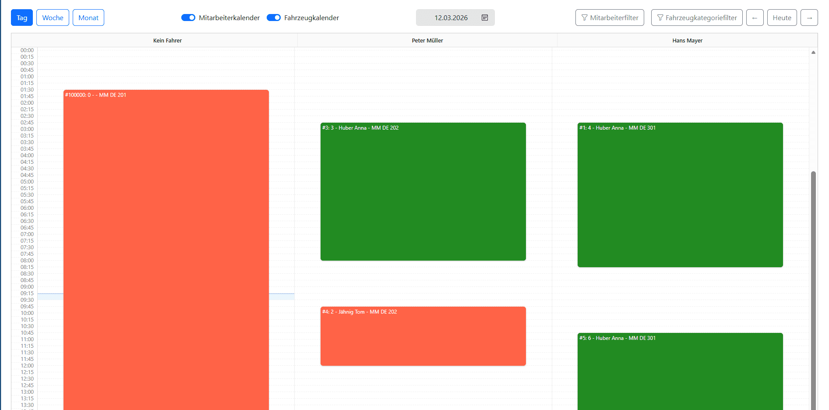Navigate to previous day with left arrow
The image size is (829, 410).
click(755, 18)
